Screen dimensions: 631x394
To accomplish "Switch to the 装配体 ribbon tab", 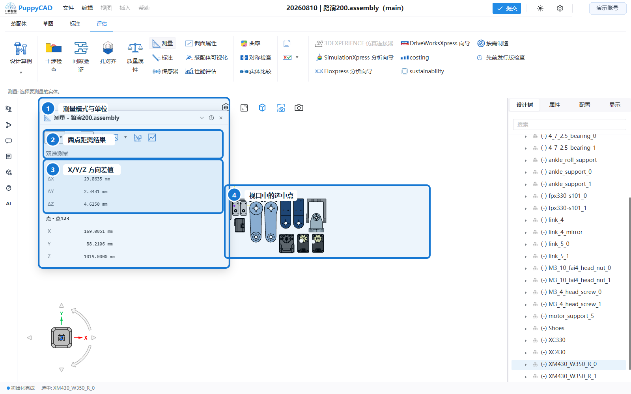I will (19, 24).
